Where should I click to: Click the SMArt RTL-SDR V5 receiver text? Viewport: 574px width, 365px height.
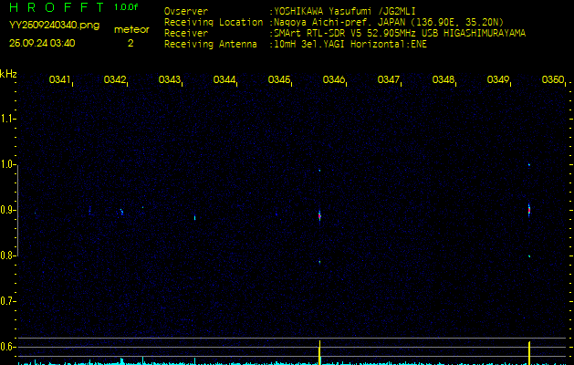(400, 34)
